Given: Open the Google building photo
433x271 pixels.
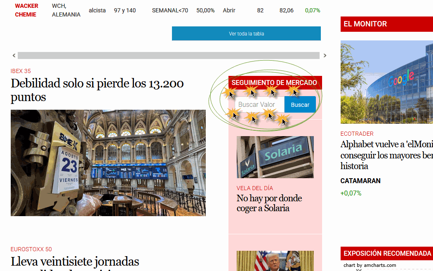Looking at the screenshot, I should (x=387, y=82).
